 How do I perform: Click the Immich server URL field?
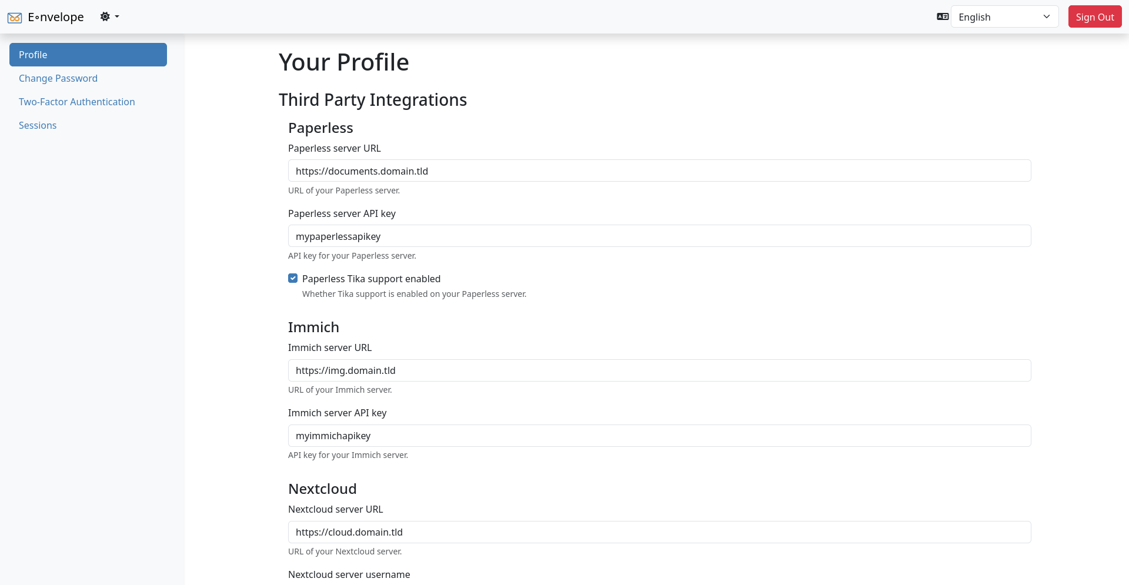(x=659, y=370)
